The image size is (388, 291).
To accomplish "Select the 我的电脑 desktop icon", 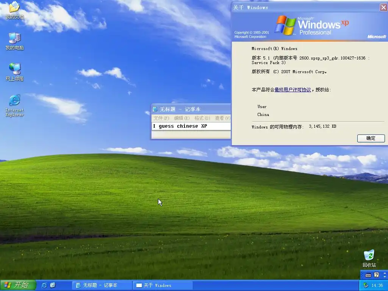I will tap(14, 42).
